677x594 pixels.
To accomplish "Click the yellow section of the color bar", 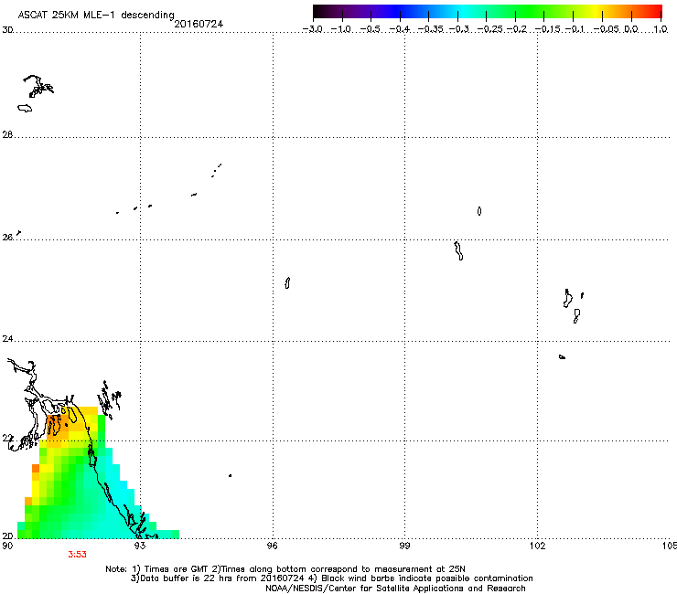I will point(598,12).
